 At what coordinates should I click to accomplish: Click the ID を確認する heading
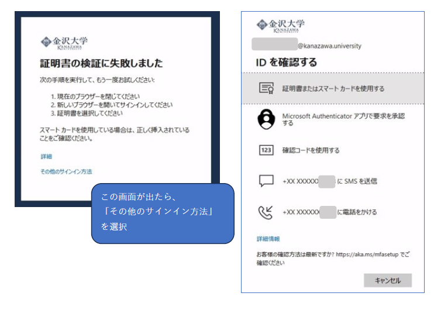pyautogui.click(x=286, y=61)
